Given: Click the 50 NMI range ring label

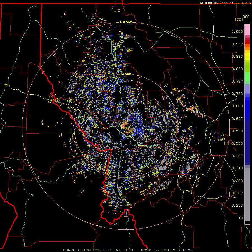Looking at the screenshot, I should click(126, 74).
